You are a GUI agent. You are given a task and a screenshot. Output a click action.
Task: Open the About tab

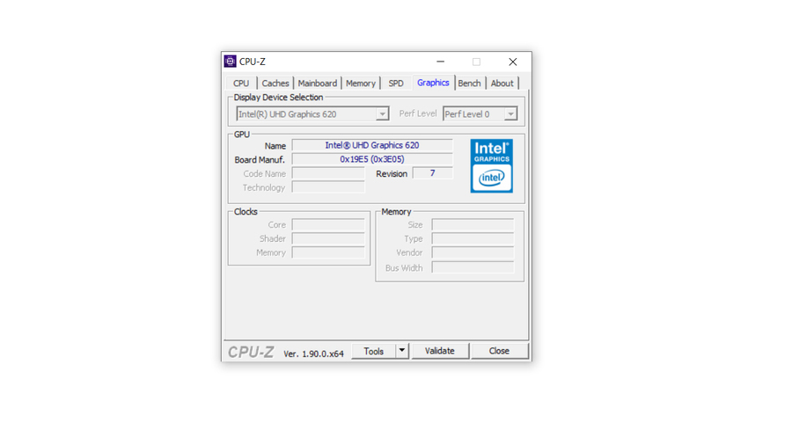(x=502, y=84)
